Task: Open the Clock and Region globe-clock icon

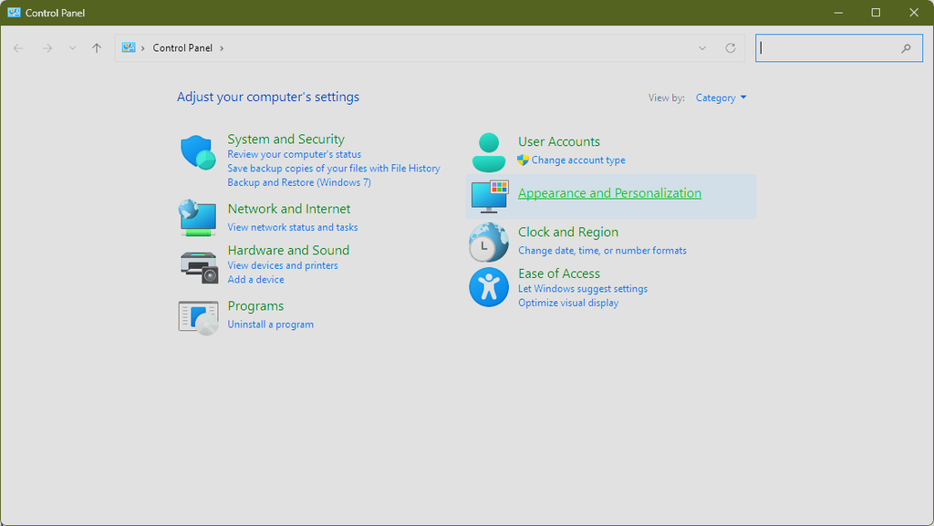Action: click(x=489, y=242)
